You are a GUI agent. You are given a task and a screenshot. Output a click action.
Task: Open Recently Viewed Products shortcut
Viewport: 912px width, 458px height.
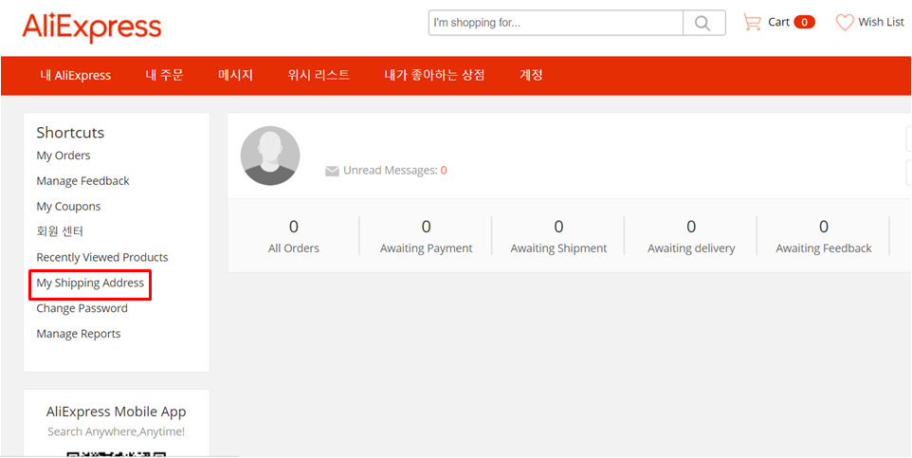(x=102, y=257)
